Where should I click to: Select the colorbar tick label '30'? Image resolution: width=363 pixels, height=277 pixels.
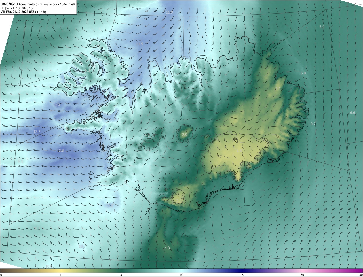302,275
